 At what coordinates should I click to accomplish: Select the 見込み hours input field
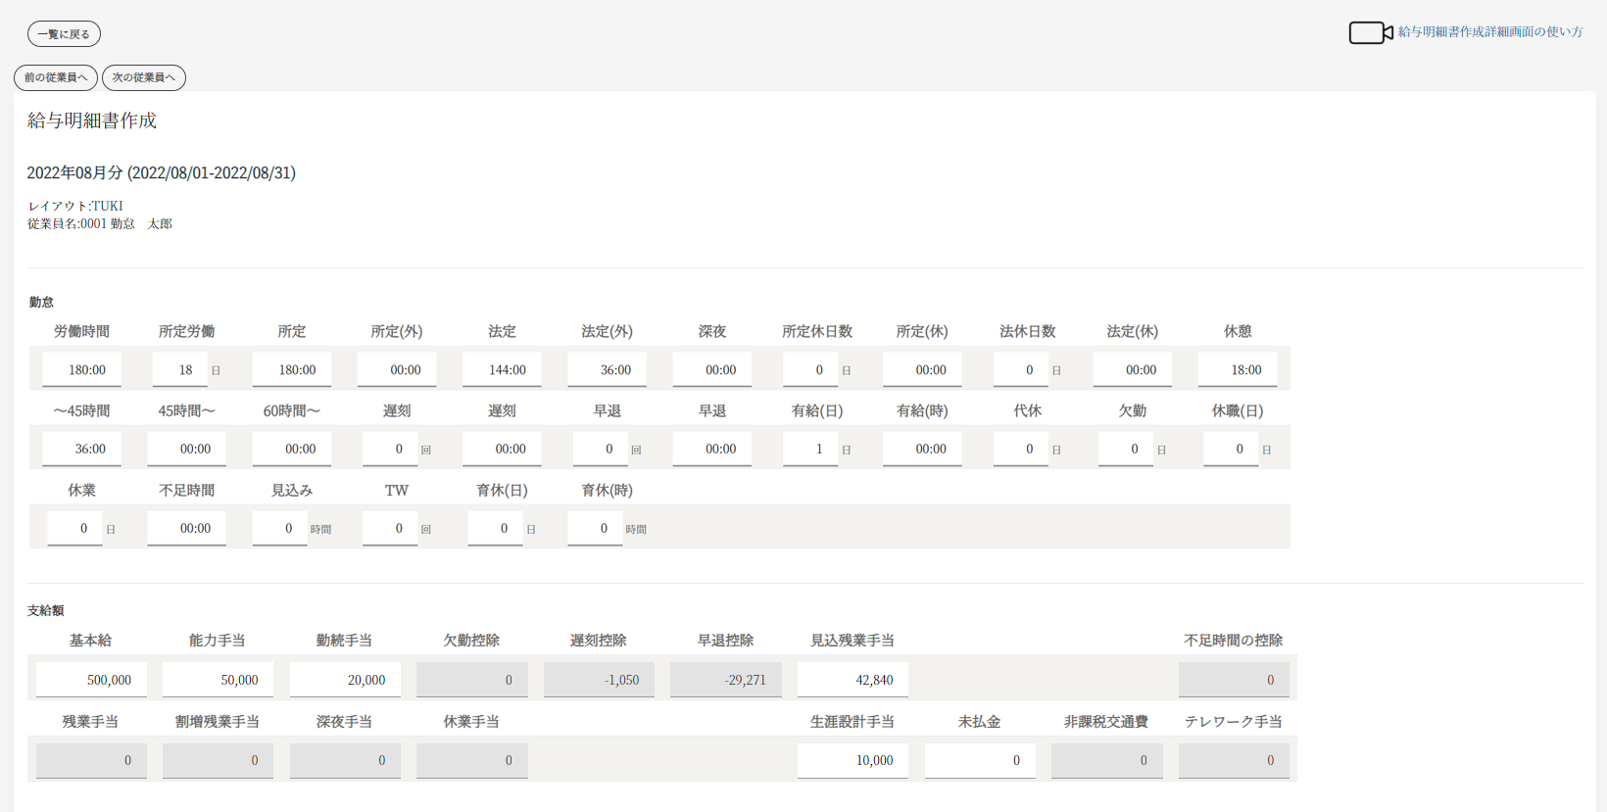[x=280, y=529]
